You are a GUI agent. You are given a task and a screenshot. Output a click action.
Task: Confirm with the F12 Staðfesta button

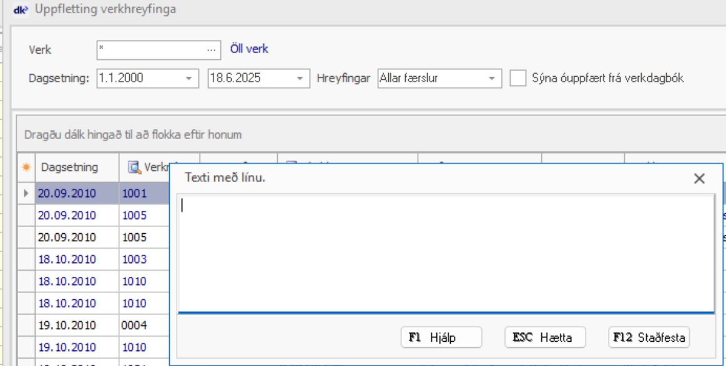point(649,337)
